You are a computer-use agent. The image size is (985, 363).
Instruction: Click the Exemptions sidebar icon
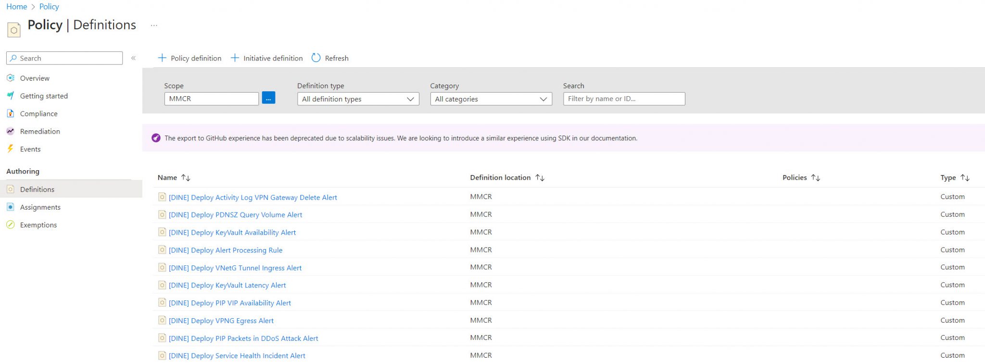click(11, 225)
